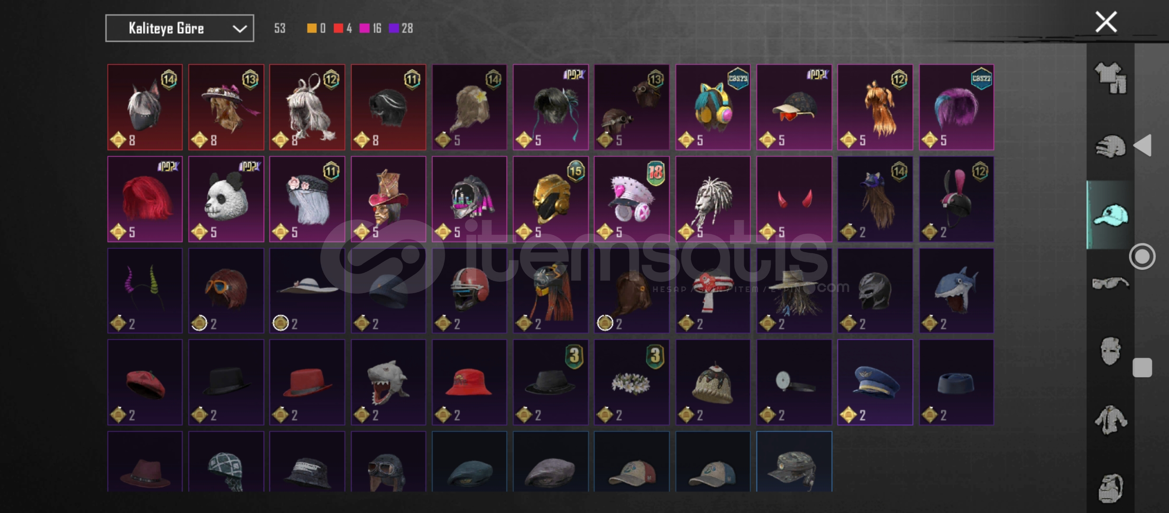Open the jacket category icon
The width and height of the screenshot is (1169, 513).
point(1111,420)
